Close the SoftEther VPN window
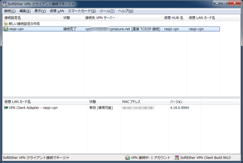Viewport: 243px width, 163px height. pyautogui.click(x=234, y=3)
